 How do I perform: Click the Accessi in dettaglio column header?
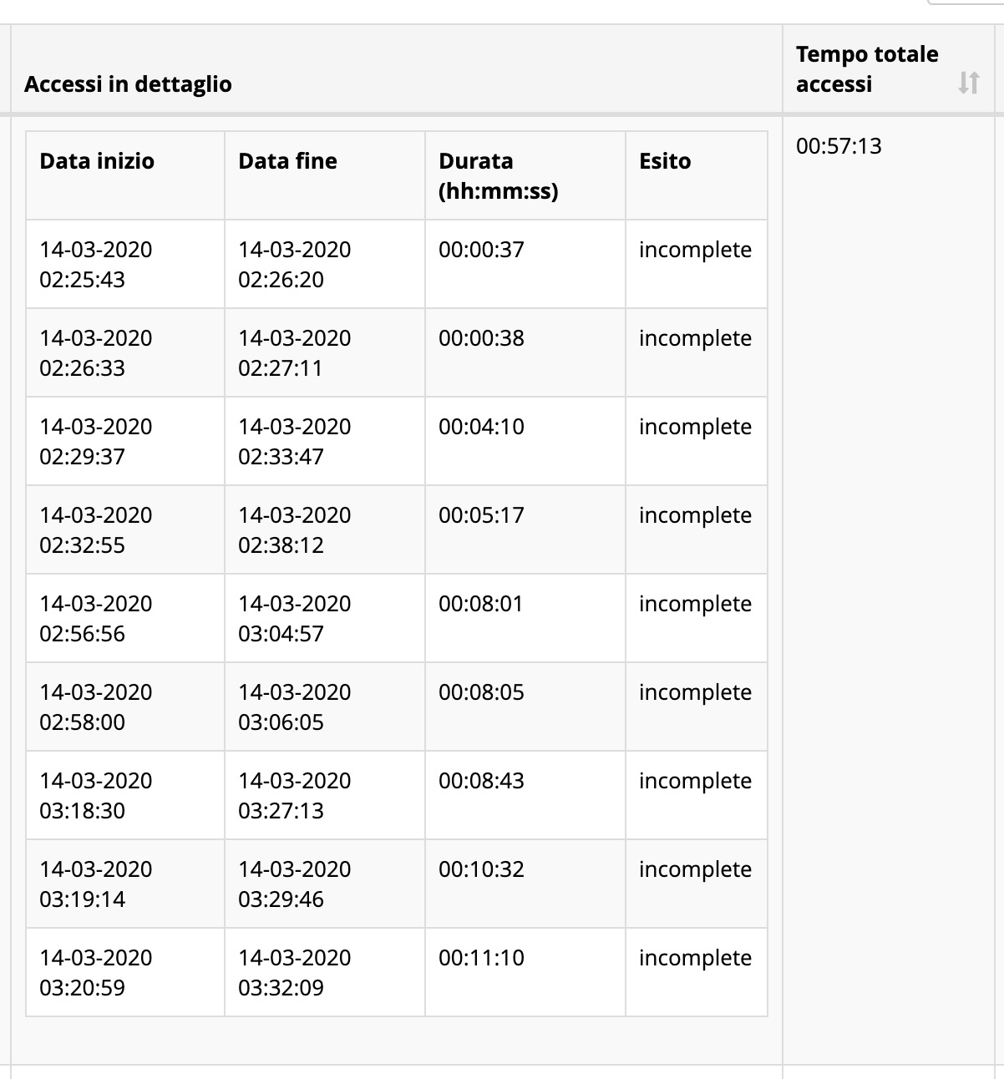coord(128,84)
